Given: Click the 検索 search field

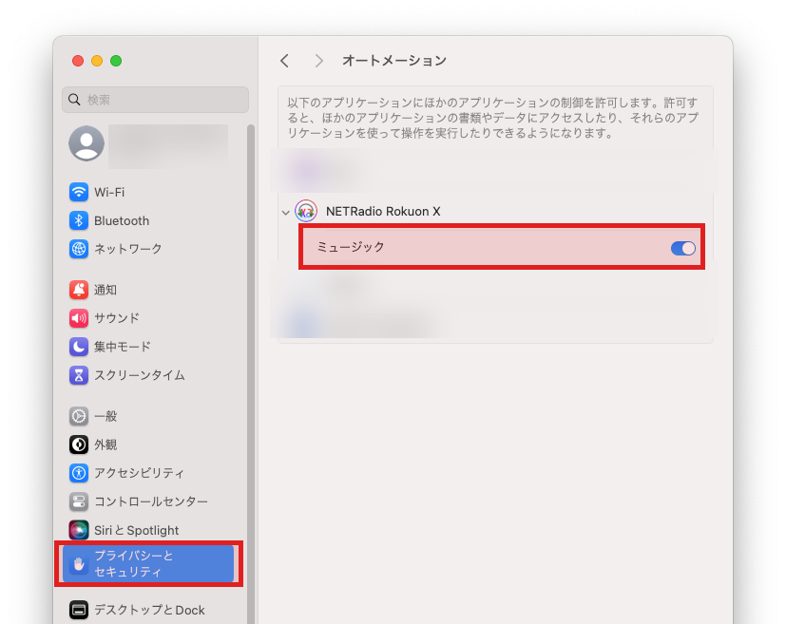Looking at the screenshot, I should [156, 100].
